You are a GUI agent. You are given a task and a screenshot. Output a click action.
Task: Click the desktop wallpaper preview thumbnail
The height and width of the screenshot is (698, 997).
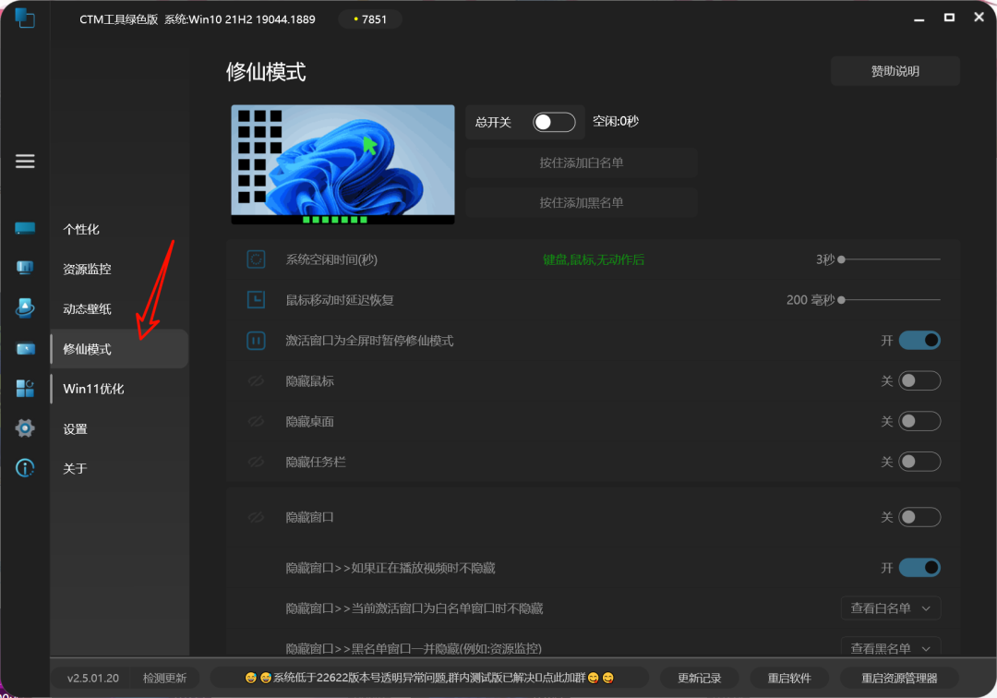click(342, 163)
